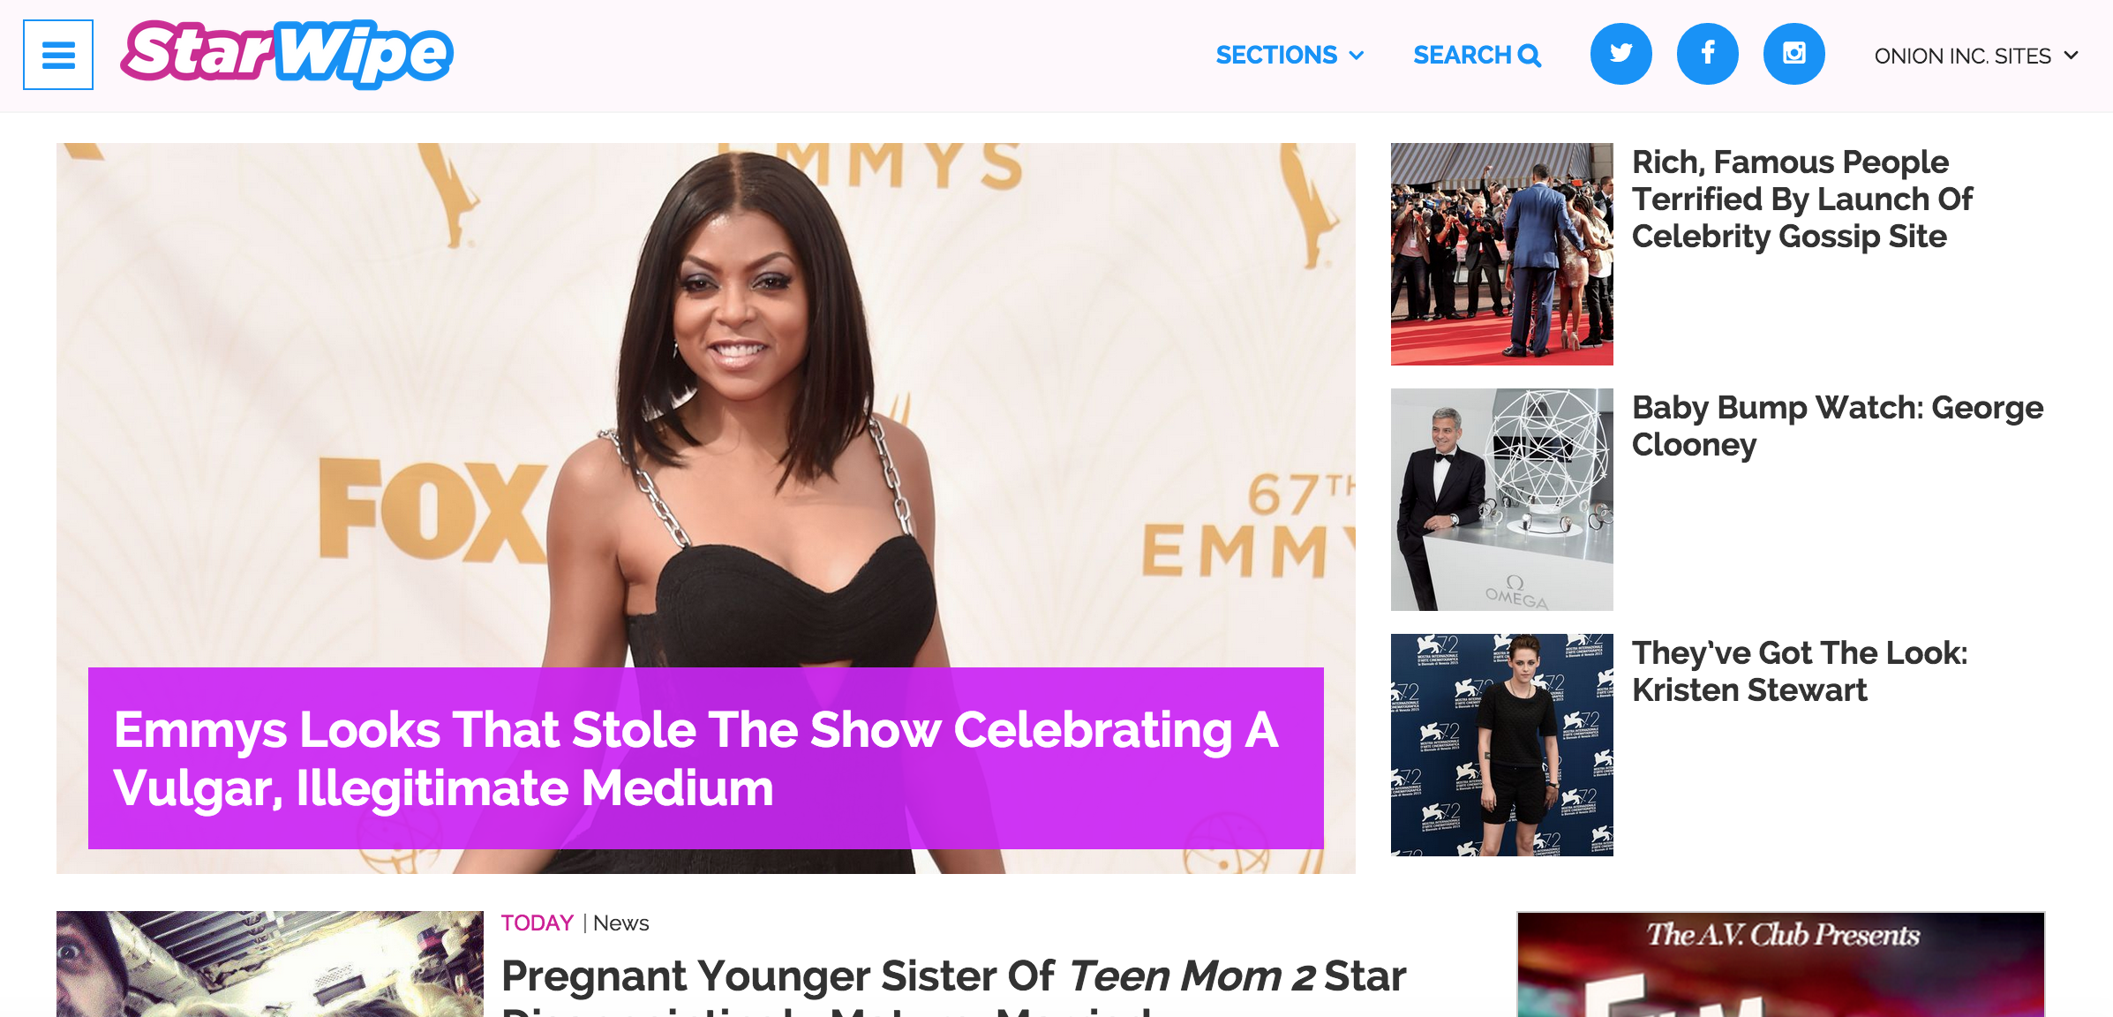
Task: Click the A.V. Club Presents banner
Action: [1781, 964]
